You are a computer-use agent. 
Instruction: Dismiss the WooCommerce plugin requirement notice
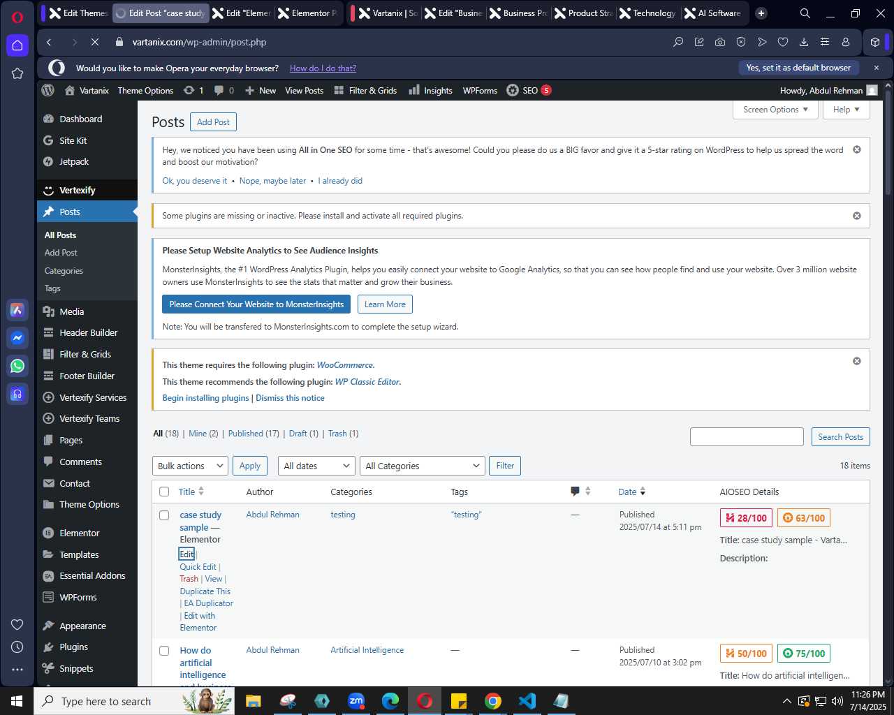point(857,361)
